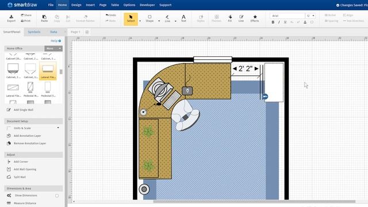Click the symbol library scrollbar thumb
The width and height of the screenshot is (368, 207).
[61, 72]
